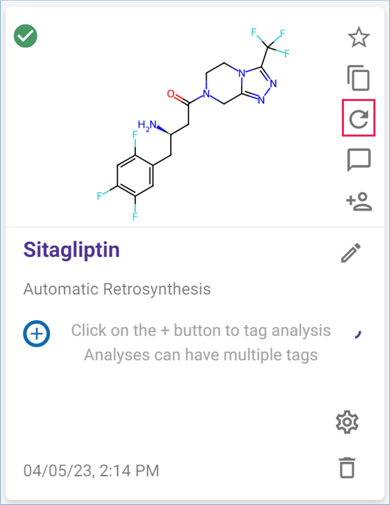This screenshot has height=505, width=390.
Task: Rerun the Sitagliptin retrosynthesis analysis
Action: [x=359, y=119]
